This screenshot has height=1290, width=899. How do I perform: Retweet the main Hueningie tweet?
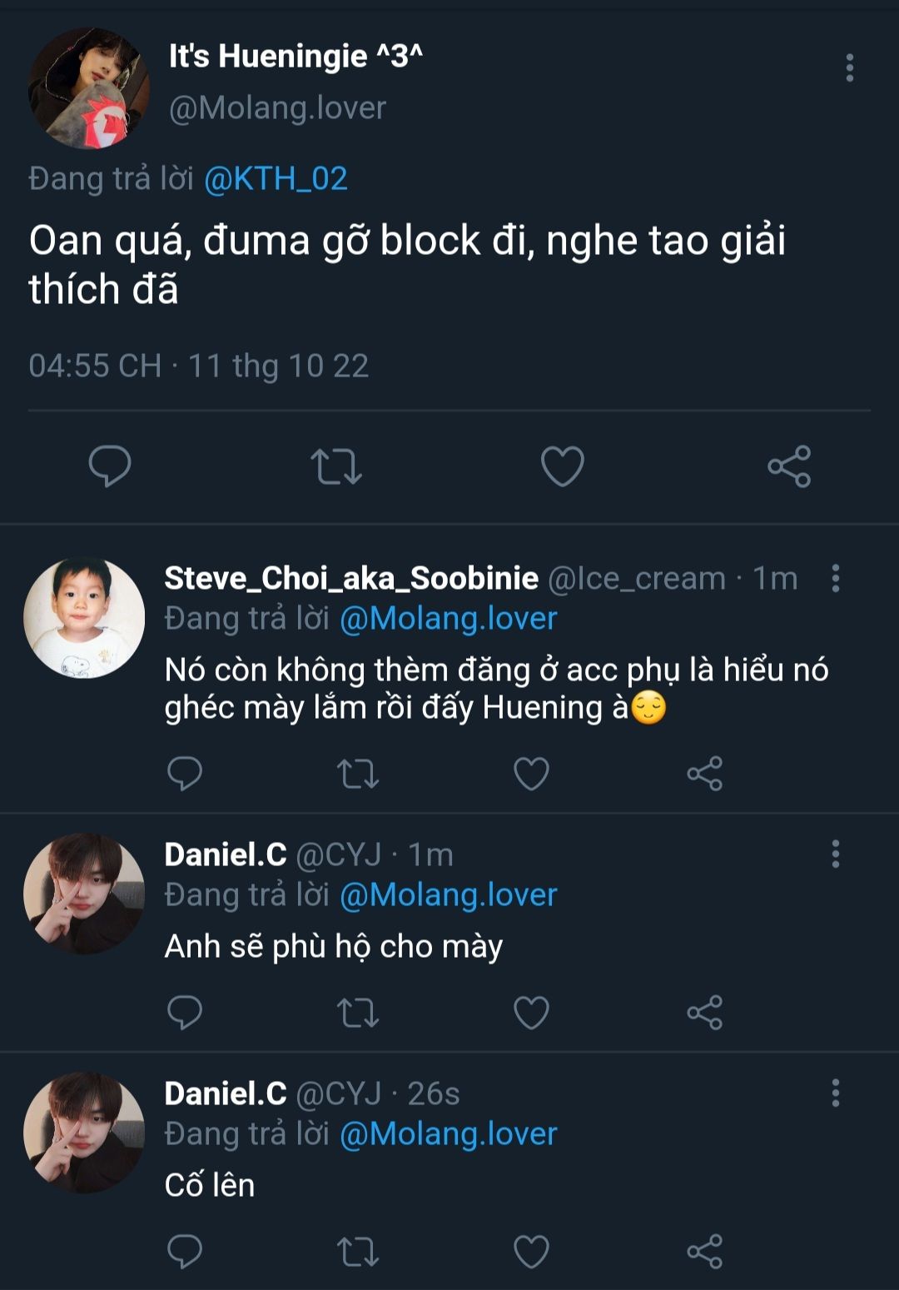[x=336, y=466]
